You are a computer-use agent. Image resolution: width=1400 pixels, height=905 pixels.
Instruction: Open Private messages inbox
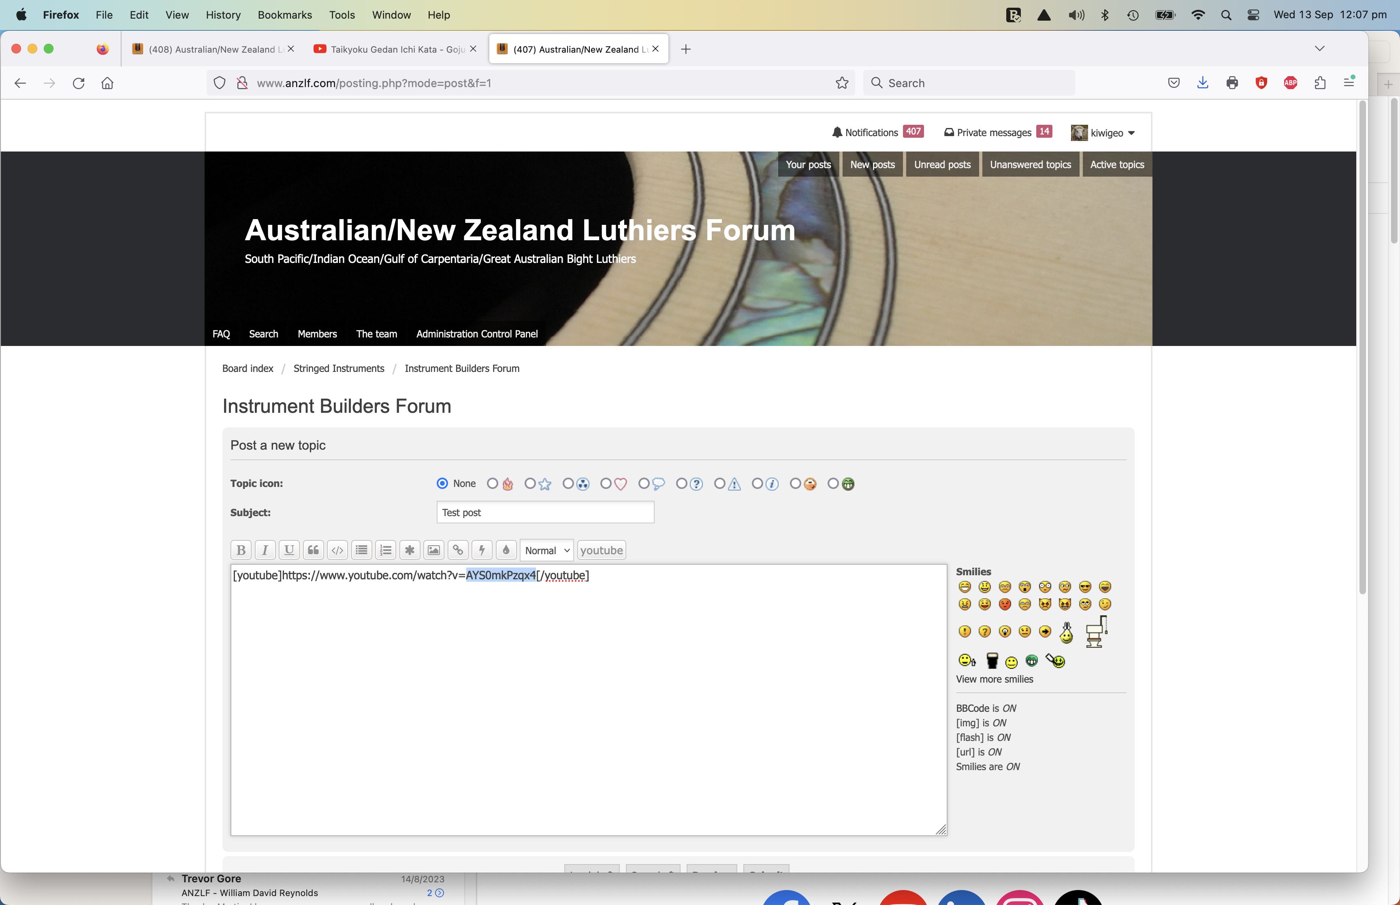coord(998,132)
